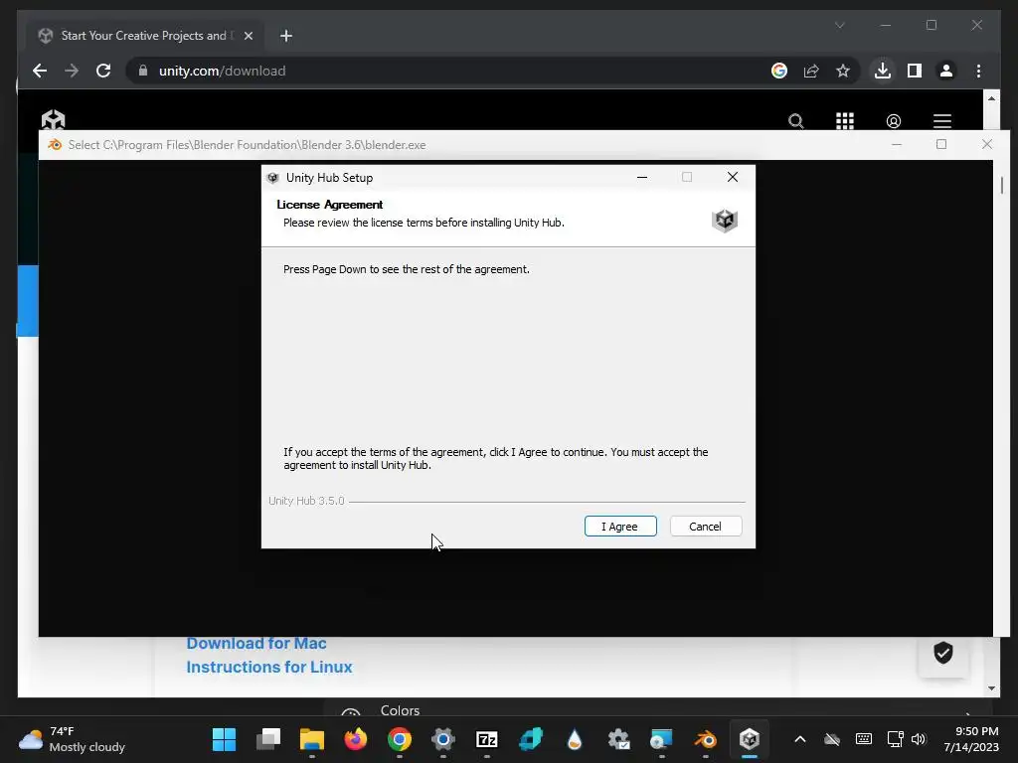Close the Start Your Creative Projects tab
The width and height of the screenshot is (1018, 763).
pyautogui.click(x=248, y=36)
